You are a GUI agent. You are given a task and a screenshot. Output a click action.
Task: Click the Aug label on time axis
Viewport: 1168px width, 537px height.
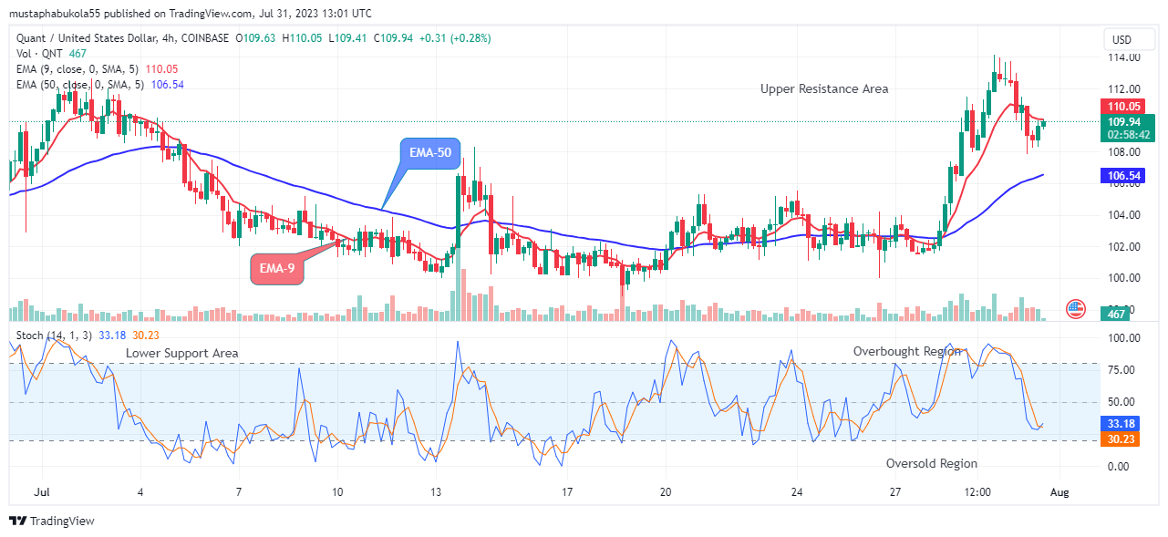click(1059, 492)
